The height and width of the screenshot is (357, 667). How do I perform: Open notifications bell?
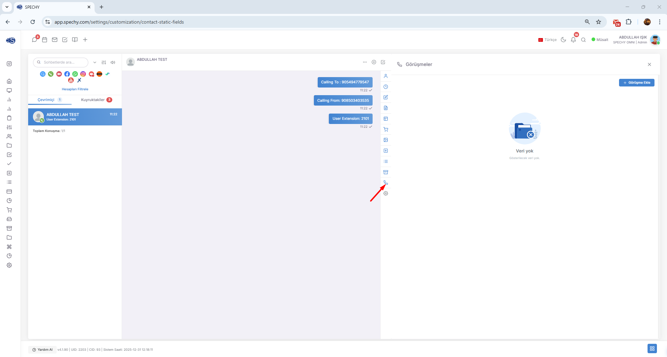(574, 40)
